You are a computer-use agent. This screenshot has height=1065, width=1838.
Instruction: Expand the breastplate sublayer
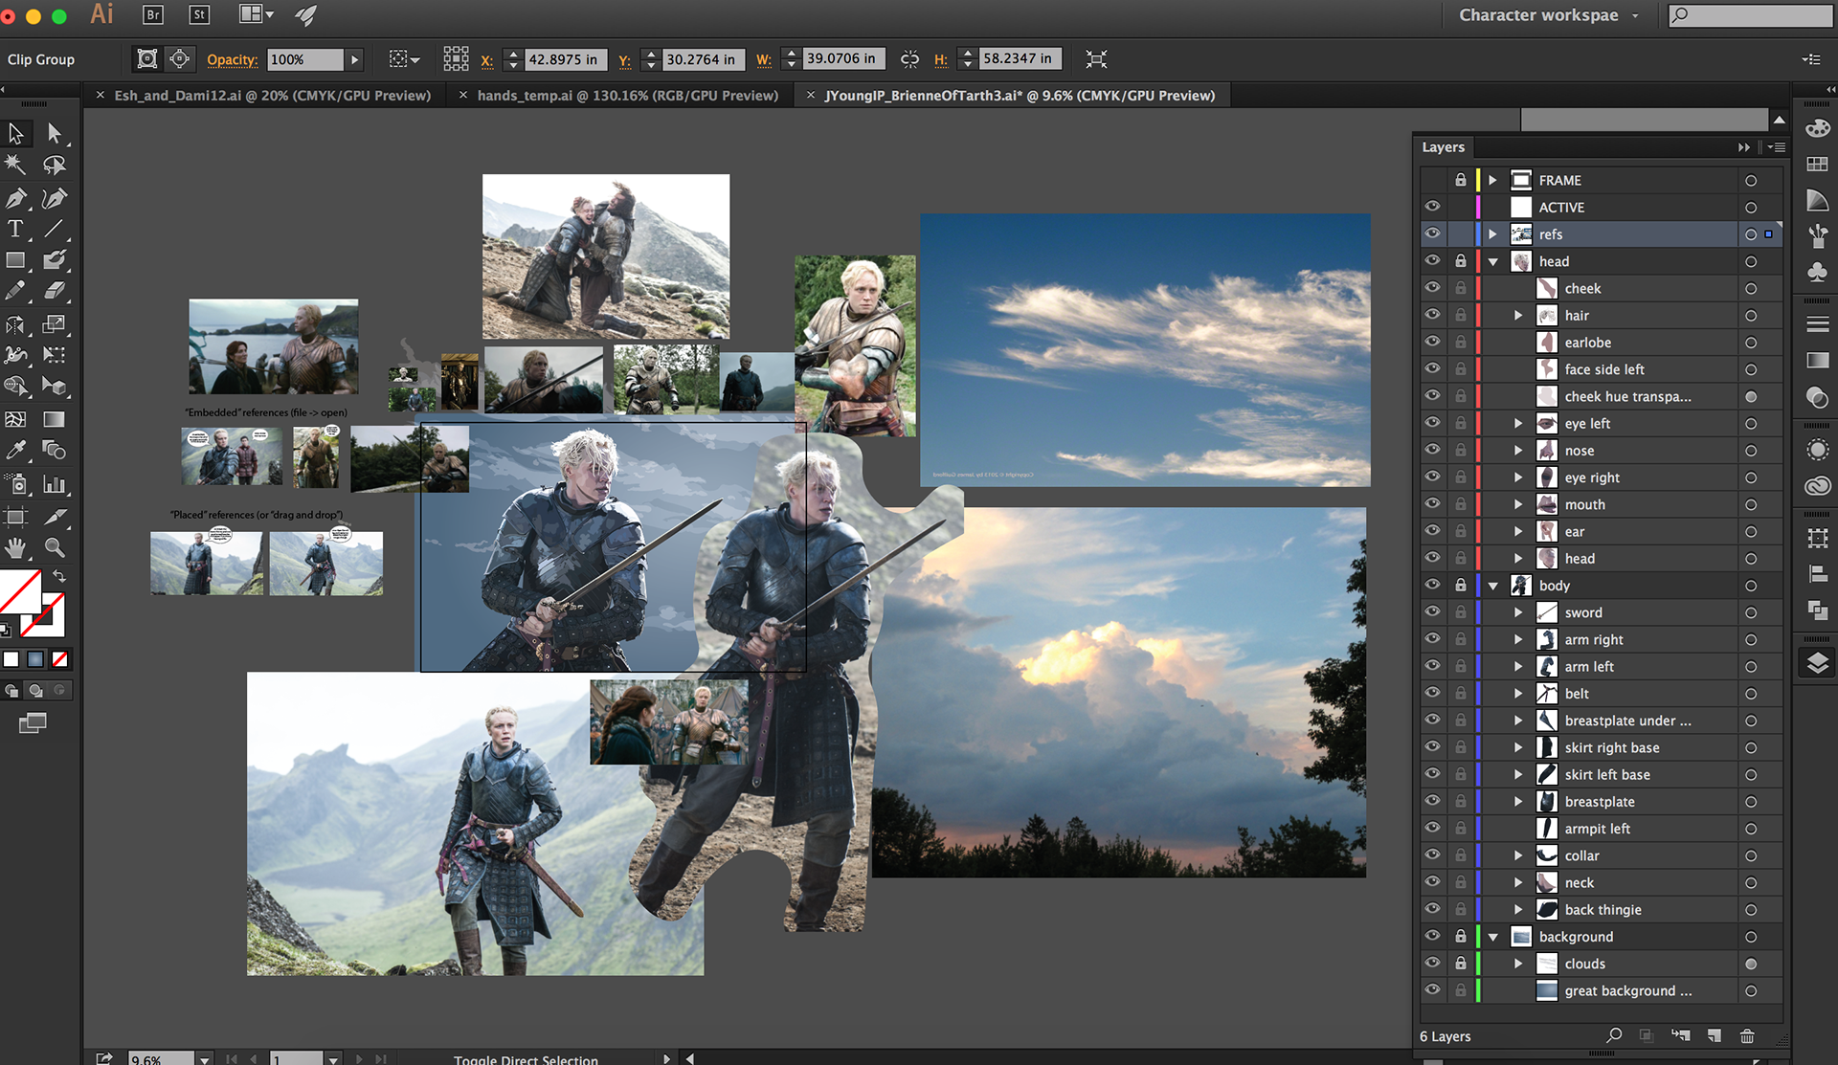tap(1518, 802)
